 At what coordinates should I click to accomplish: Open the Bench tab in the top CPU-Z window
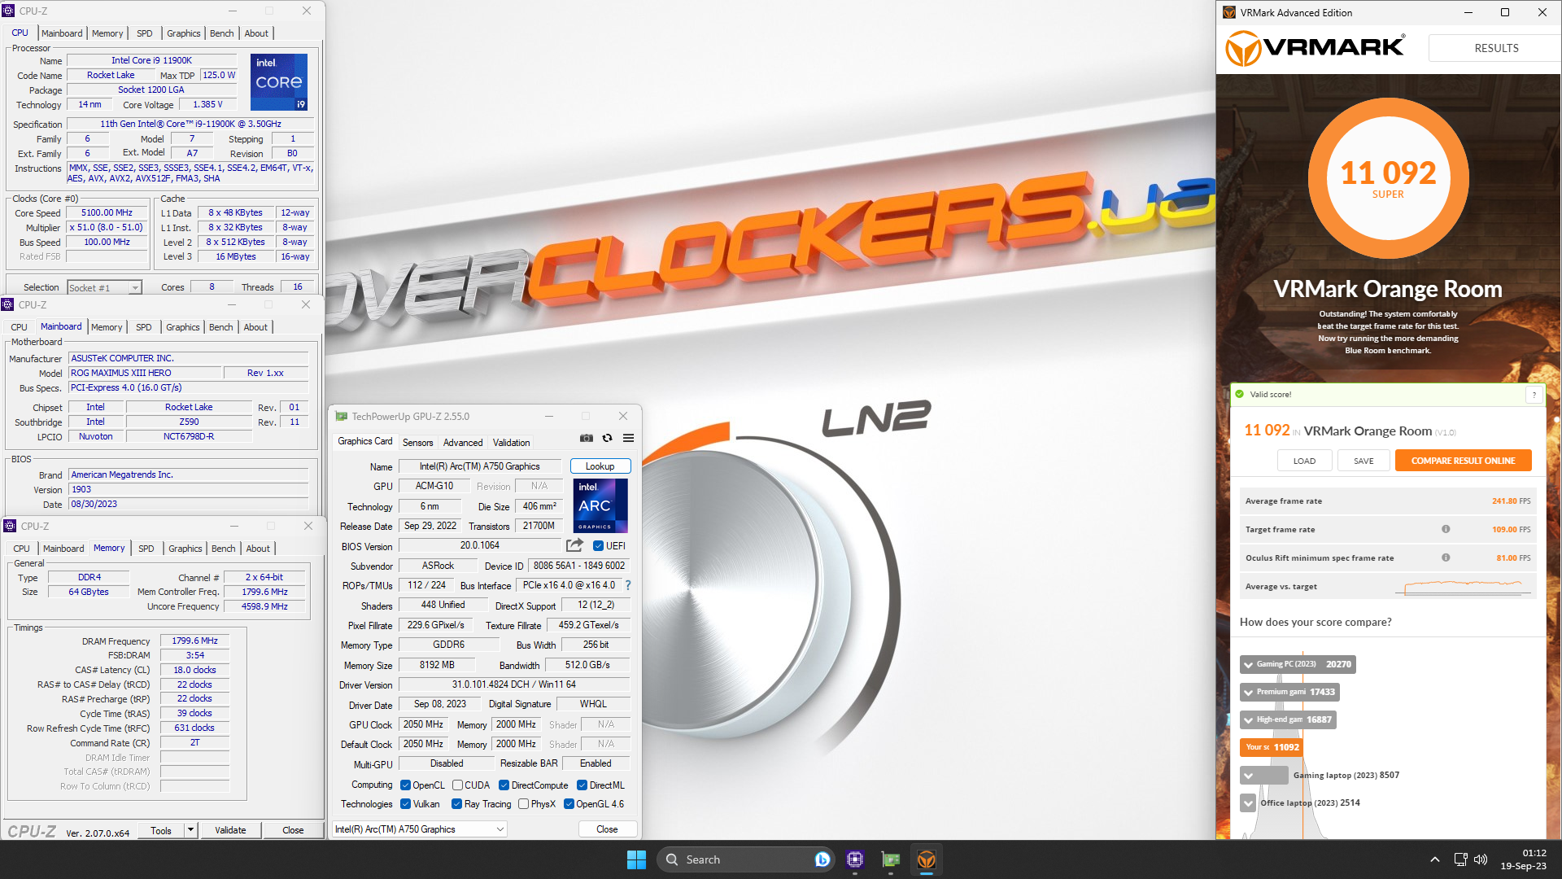[x=222, y=33]
